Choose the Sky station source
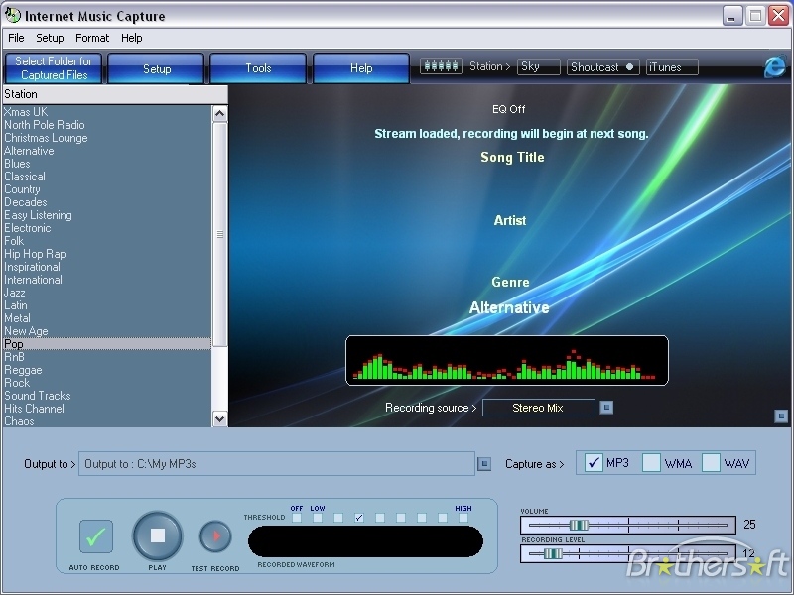The width and height of the screenshot is (794, 595). pos(538,66)
